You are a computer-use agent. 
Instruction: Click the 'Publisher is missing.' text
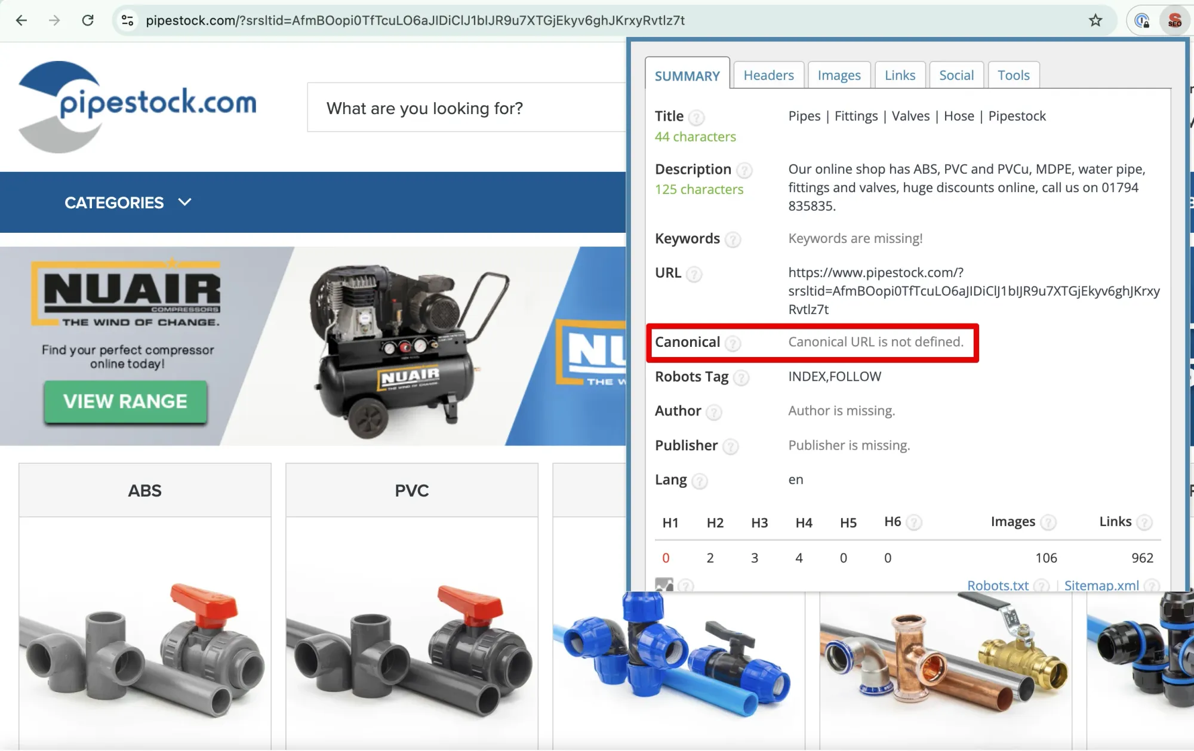[849, 445]
